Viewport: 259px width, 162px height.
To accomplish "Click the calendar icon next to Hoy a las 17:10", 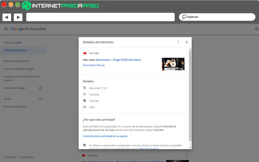I will 84,88.
